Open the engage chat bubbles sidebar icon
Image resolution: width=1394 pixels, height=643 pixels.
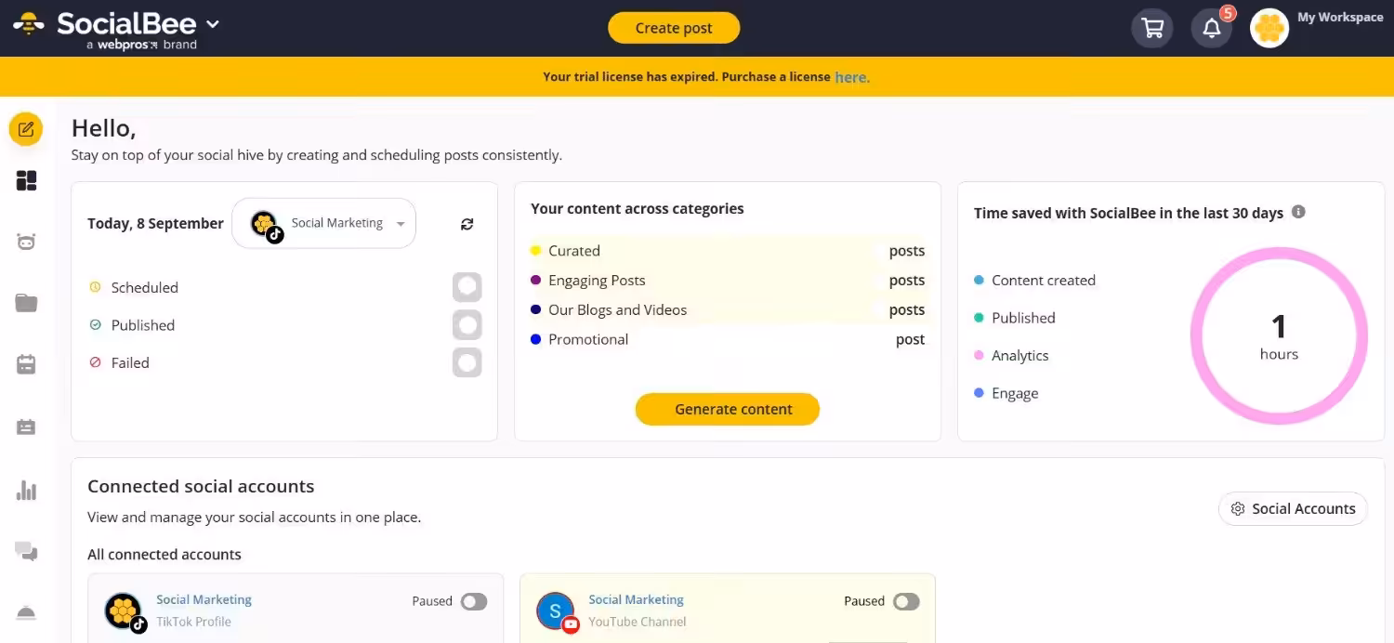[x=26, y=552]
